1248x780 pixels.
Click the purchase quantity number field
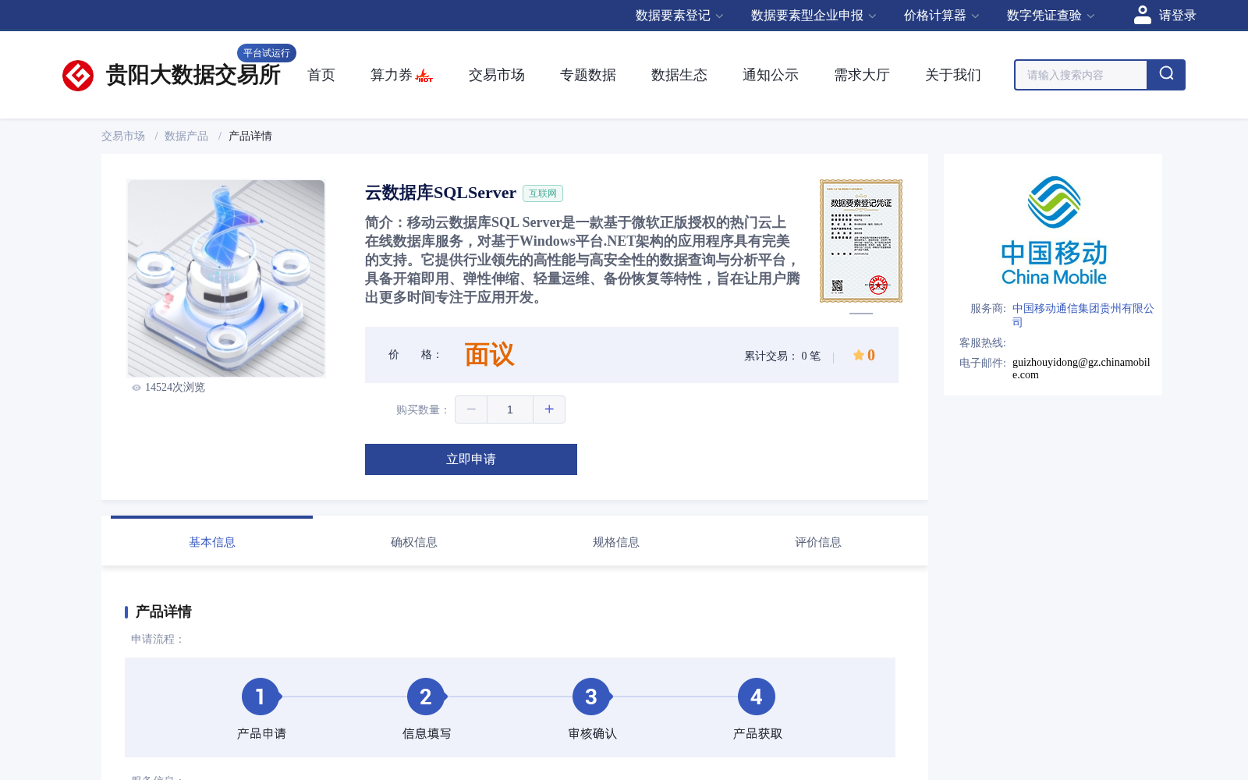pos(510,409)
